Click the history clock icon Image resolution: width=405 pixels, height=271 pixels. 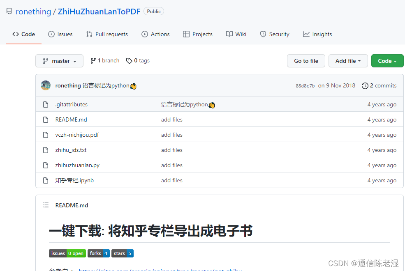point(365,85)
